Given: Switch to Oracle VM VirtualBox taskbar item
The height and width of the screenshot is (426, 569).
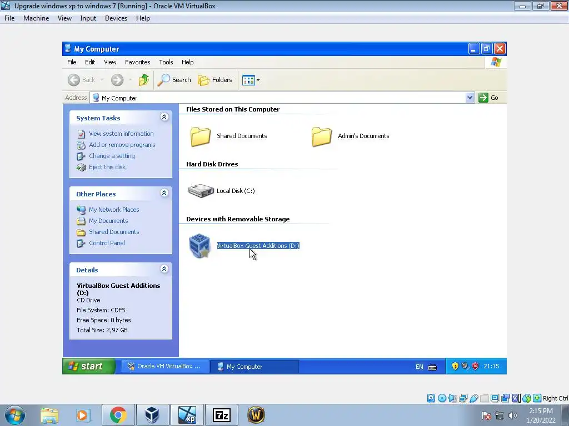Looking at the screenshot, I should coord(164,366).
